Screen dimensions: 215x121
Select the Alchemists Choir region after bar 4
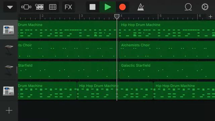click(167, 50)
